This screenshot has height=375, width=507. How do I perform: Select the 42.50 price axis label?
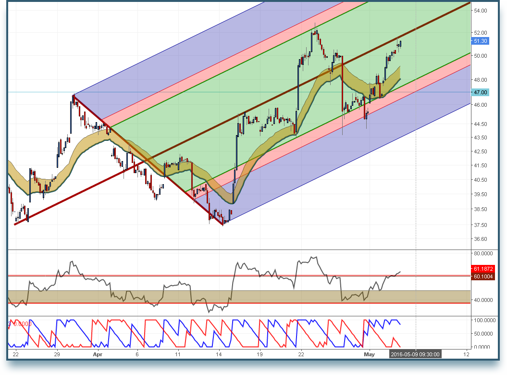[481, 151]
